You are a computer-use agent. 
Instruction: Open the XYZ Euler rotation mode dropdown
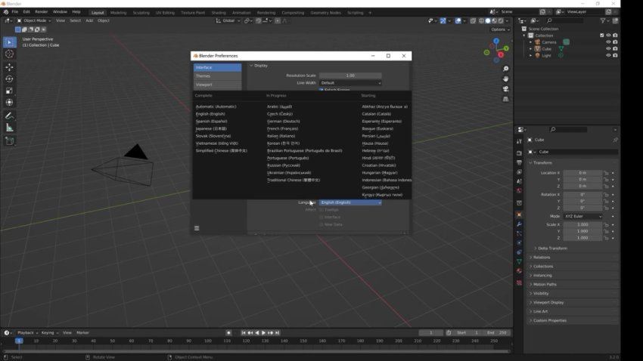click(x=582, y=216)
